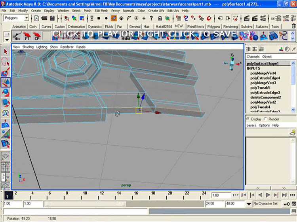The height and width of the screenshot is (222, 297).
Task: Open the Polygons menu set dropdown
Action: tap(16, 18)
